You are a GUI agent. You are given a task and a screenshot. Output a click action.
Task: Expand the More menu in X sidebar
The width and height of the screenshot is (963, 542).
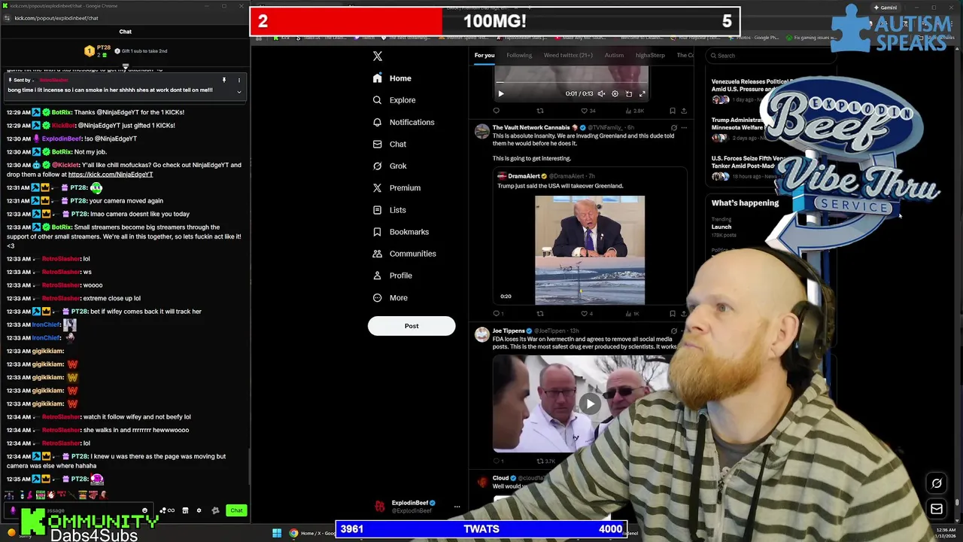[390, 297]
